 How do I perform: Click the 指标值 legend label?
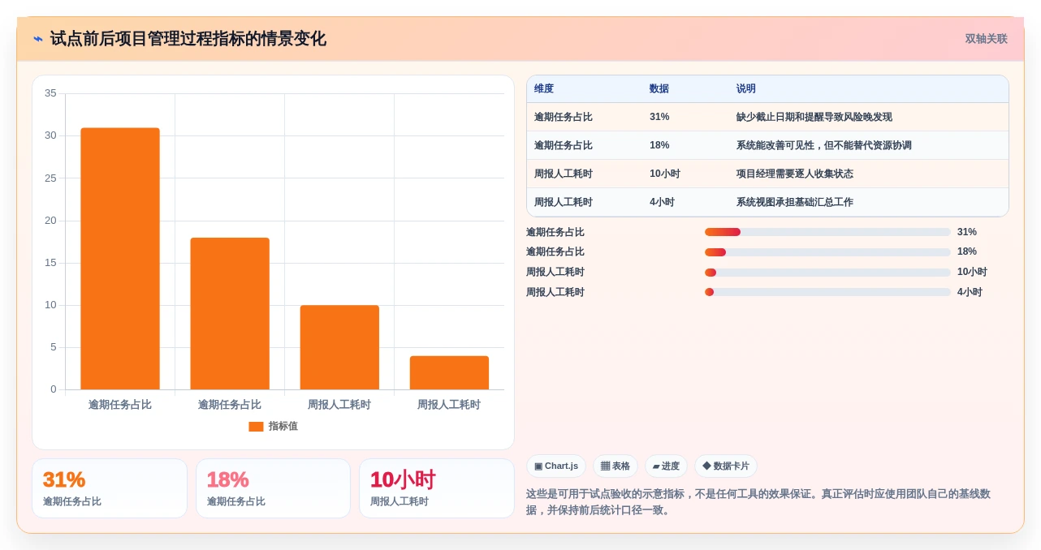[283, 427]
